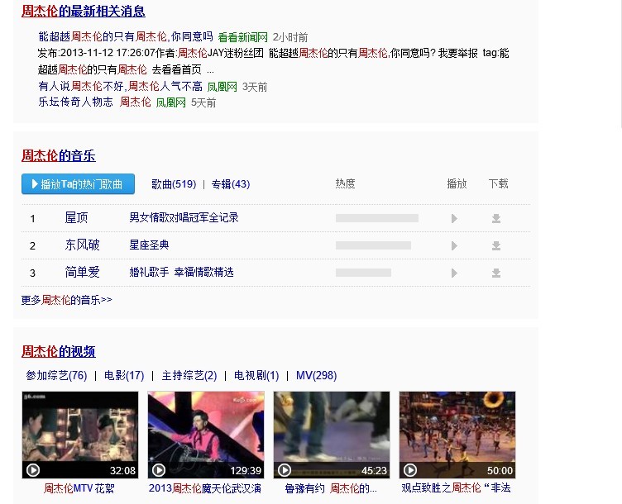Screen dimensions: 622x504
Task: Click the 播放Ta的热门歌曲 button
Action: 78,184
